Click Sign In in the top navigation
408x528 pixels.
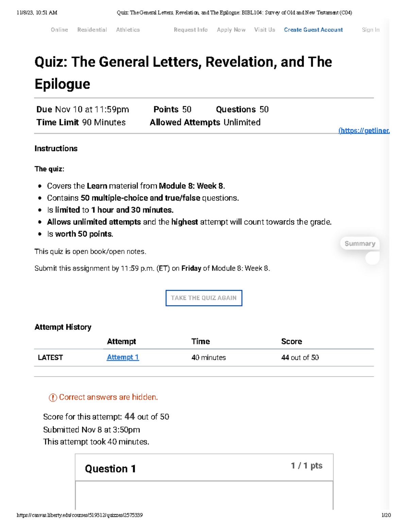coord(370,30)
